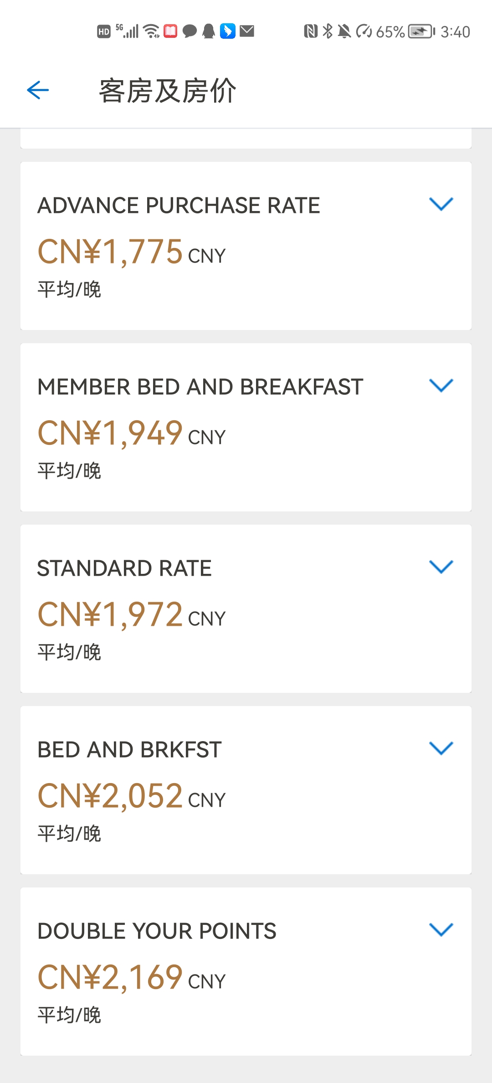
Task: Expand the Double Your Points chevron
Action: [441, 929]
